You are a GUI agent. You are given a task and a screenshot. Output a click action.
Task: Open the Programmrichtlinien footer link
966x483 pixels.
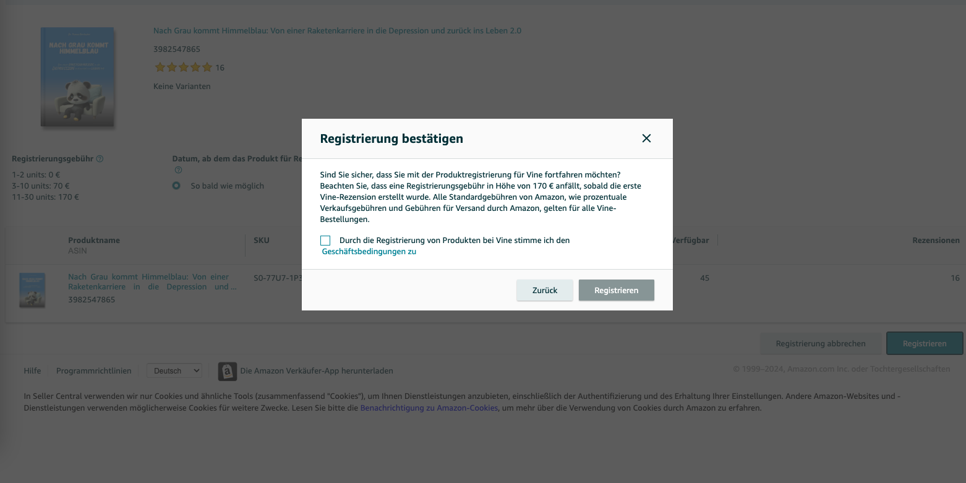pos(94,371)
